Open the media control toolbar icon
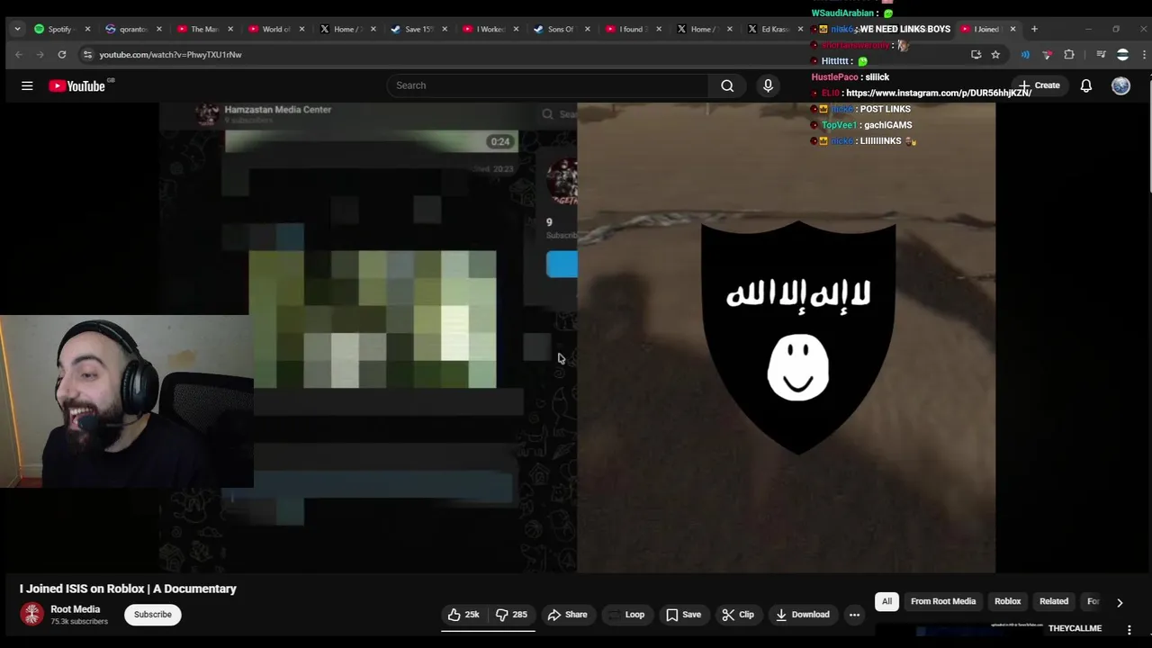This screenshot has width=1152, height=648. (1101, 55)
